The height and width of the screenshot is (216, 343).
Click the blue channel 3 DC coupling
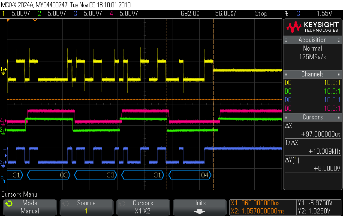pyautogui.click(x=288, y=100)
